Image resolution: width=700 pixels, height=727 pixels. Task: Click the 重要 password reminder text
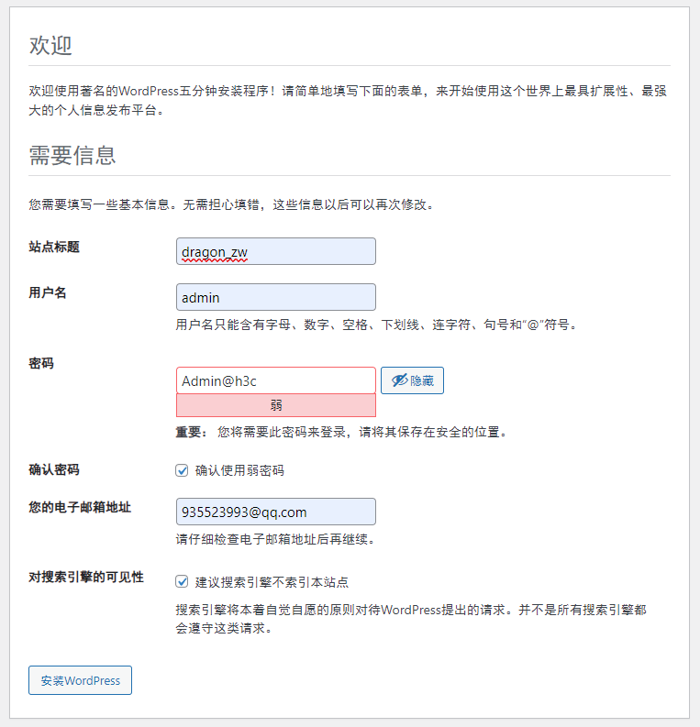click(342, 432)
